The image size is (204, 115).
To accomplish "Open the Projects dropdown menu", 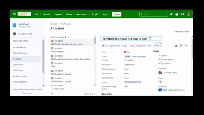I will (x=59, y=14).
